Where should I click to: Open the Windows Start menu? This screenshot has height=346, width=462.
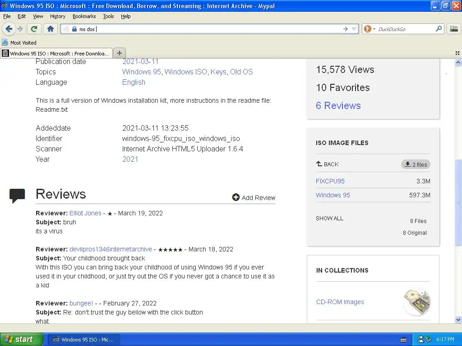click(22, 339)
